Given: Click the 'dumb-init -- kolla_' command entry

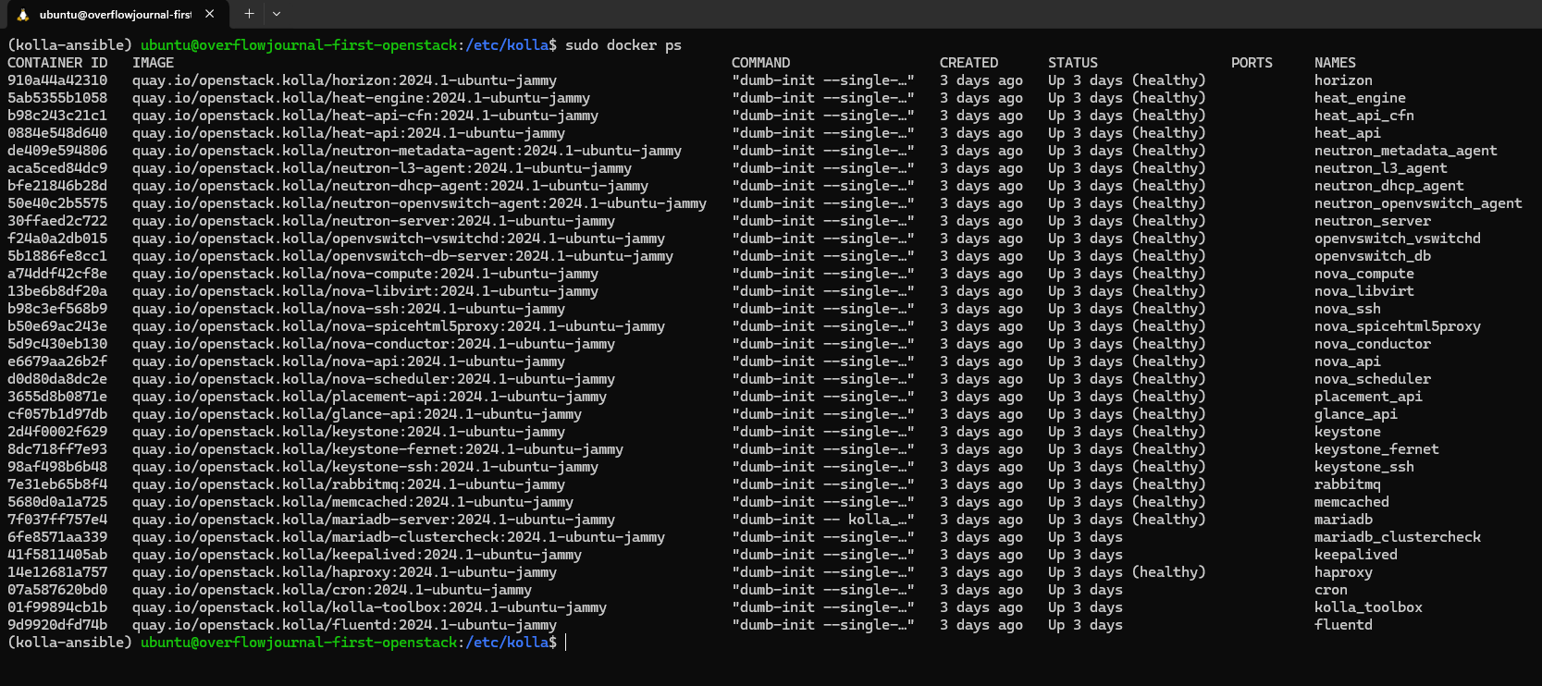Looking at the screenshot, I should tap(823, 520).
